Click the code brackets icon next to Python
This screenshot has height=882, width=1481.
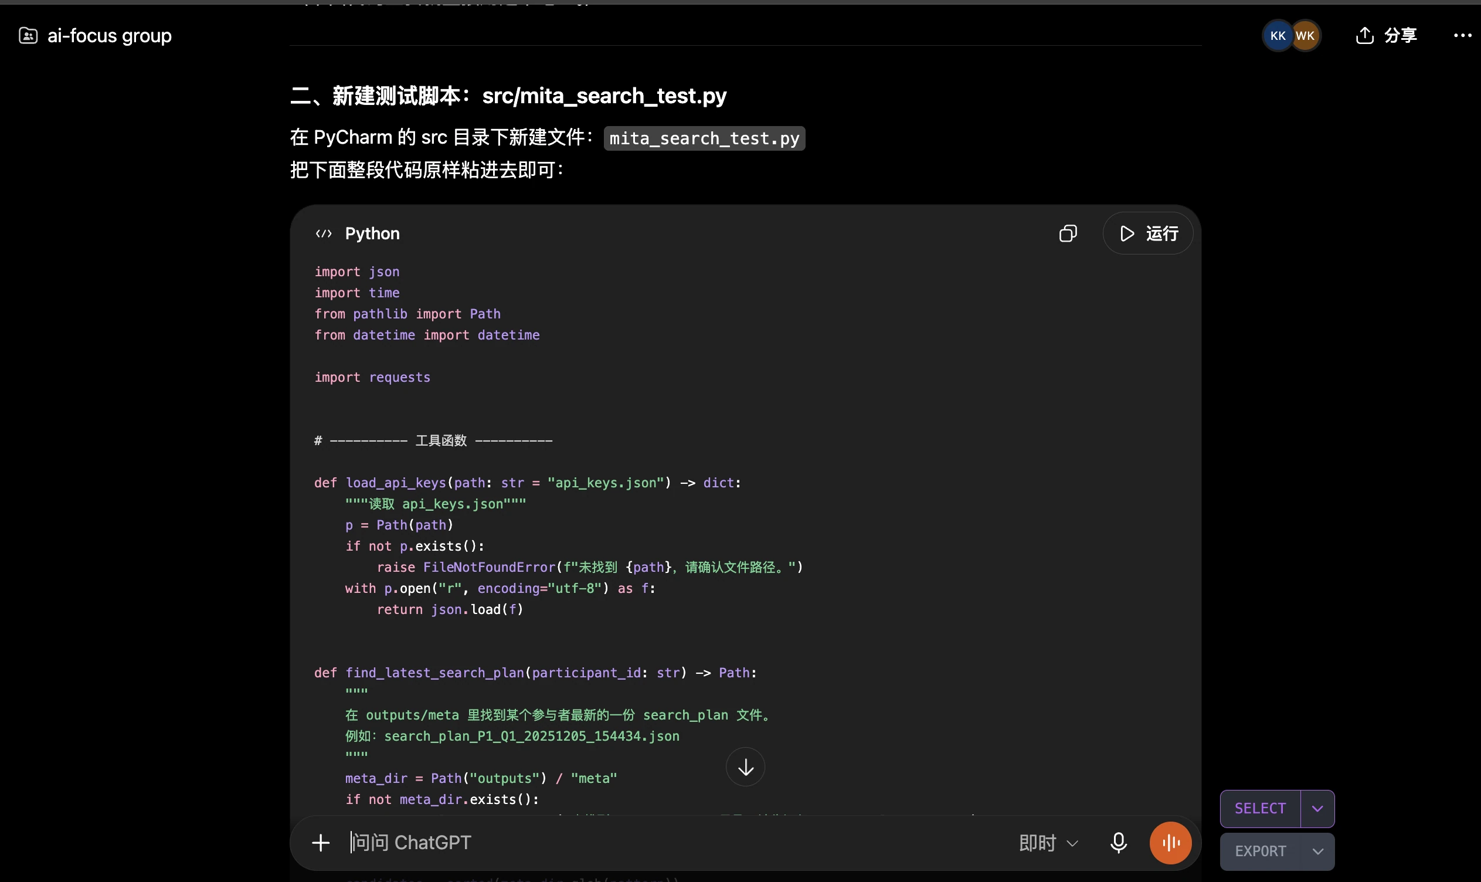click(324, 233)
